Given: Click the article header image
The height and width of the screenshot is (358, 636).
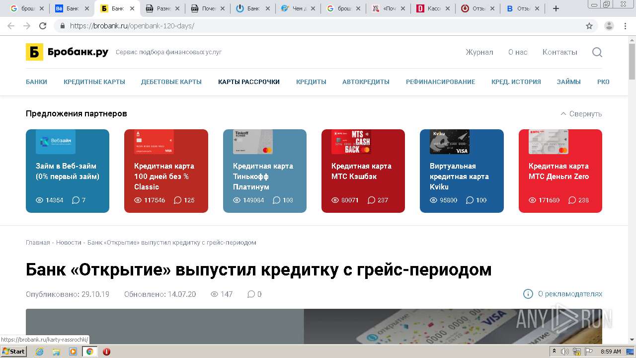Looking at the screenshot, I should tap(314, 326).
